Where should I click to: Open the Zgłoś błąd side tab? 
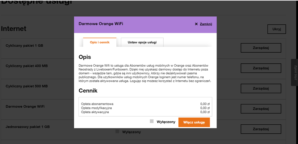[x=295, y=73]
